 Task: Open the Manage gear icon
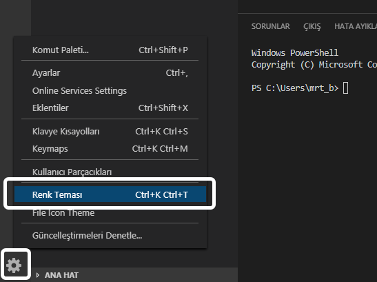[x=14, y=265]
